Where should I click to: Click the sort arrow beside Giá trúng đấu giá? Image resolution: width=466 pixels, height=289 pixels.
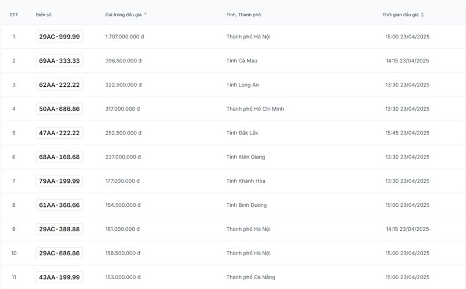pos(145,14)
